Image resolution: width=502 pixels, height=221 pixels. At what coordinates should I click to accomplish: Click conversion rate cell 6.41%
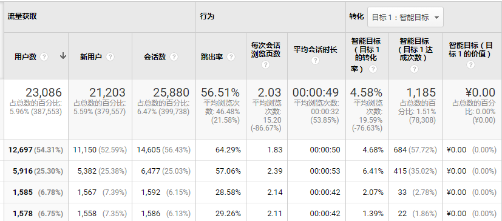click(373, 171)
